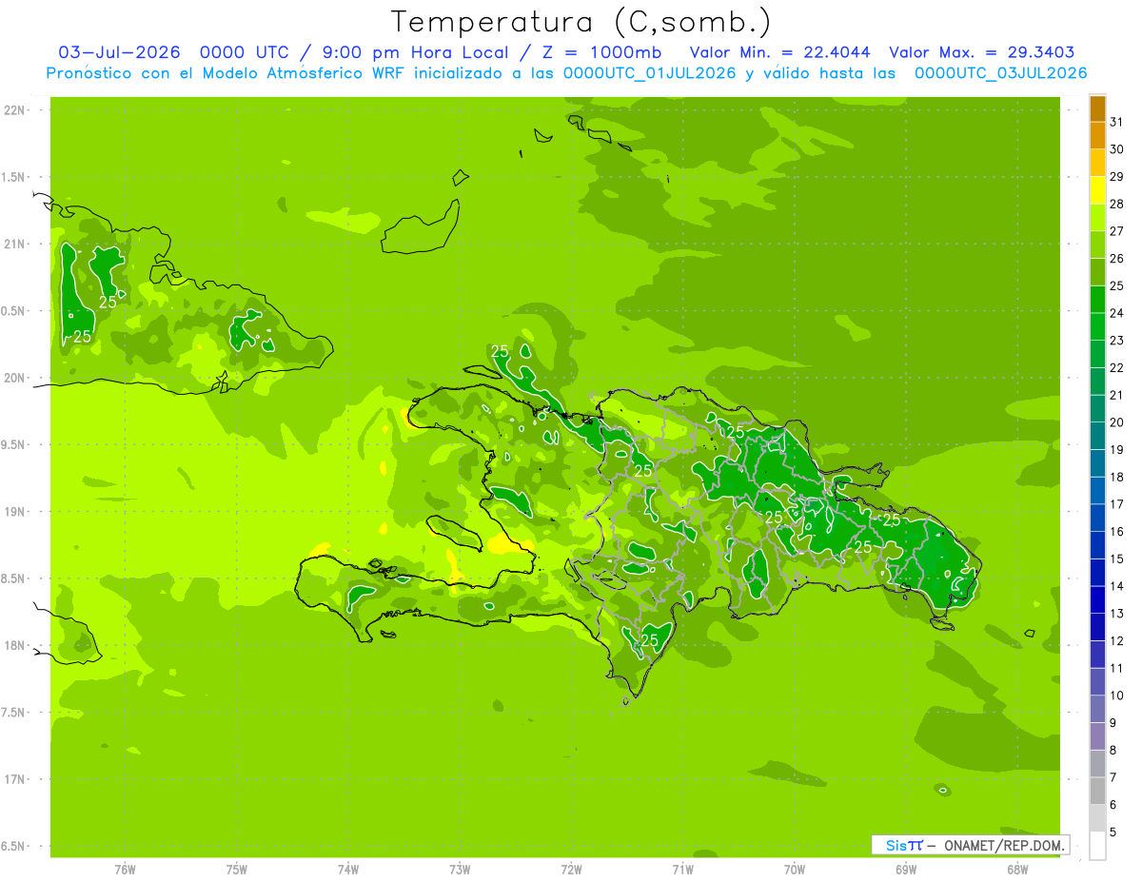Click the "70W" longitude label

tap(795, 870)
